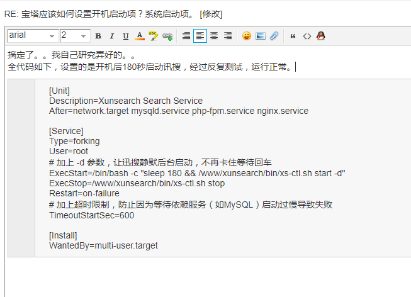The width and height of the screenshot is (411, 297).
Task: Toggle underline formatting
Action: point(126,36)
